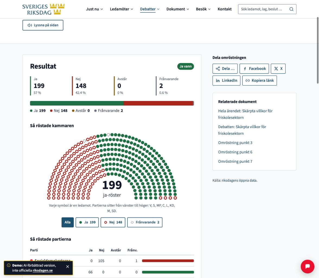Click the 199 ja-röster center label
This screenshot has height=278, width=319.
pyautogui.click(x=112, y=189)
